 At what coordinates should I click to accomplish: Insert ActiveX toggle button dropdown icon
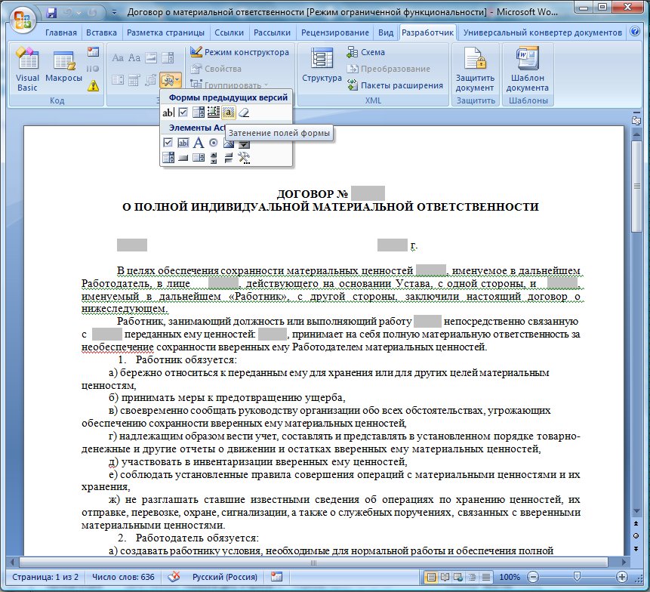coord(244,144)
